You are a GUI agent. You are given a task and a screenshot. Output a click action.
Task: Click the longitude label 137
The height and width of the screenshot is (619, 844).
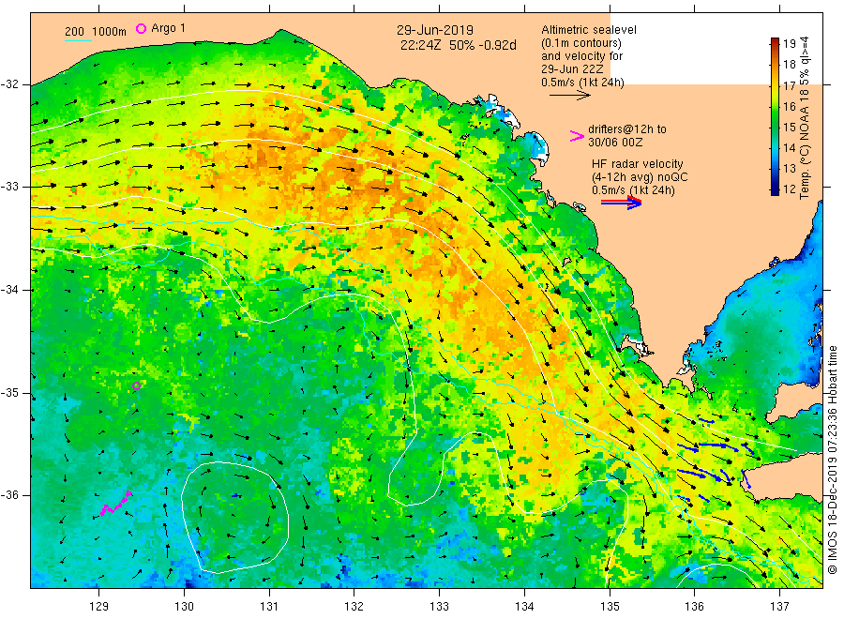click(x=779, y=607)
